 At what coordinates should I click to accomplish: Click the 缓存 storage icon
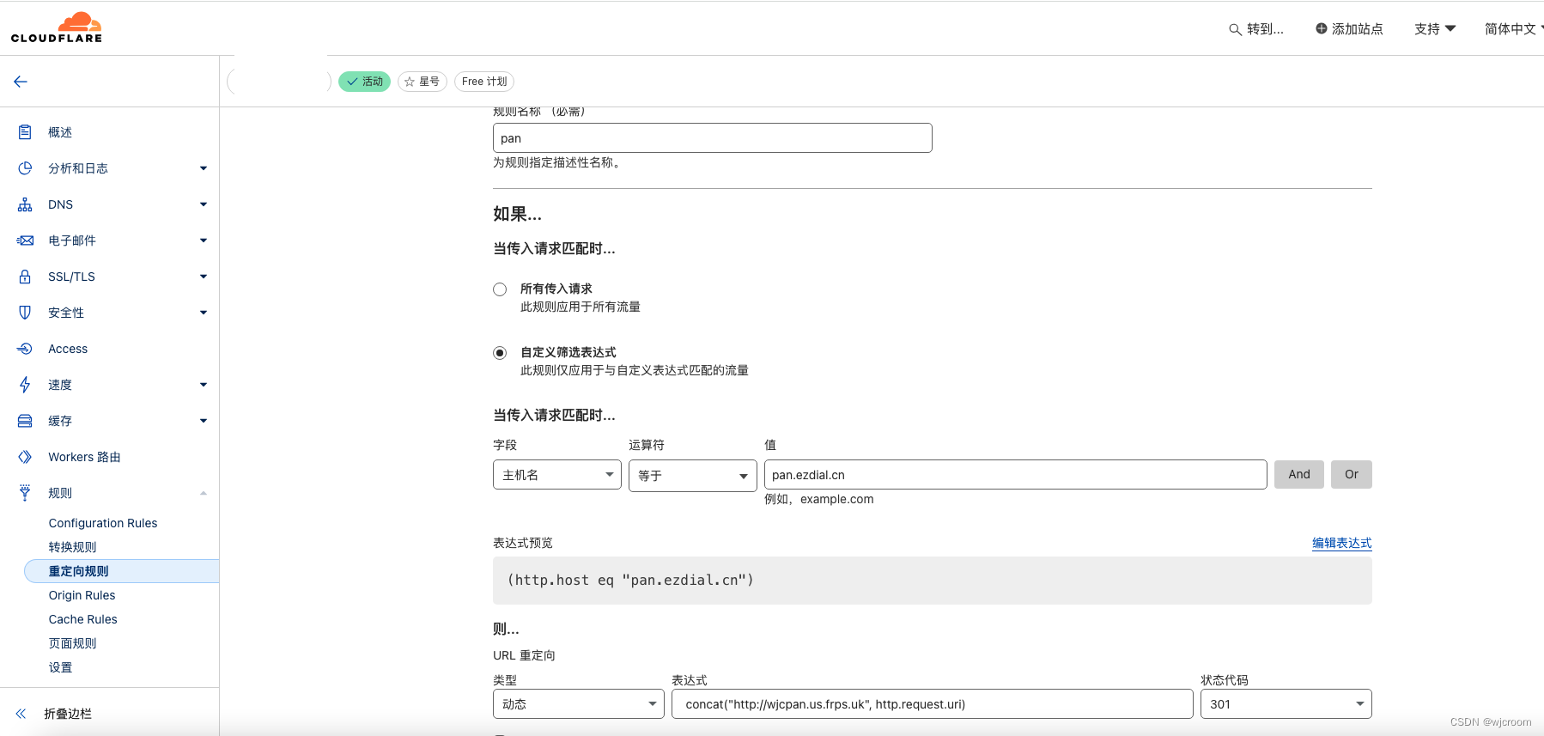tap(25, 421)
